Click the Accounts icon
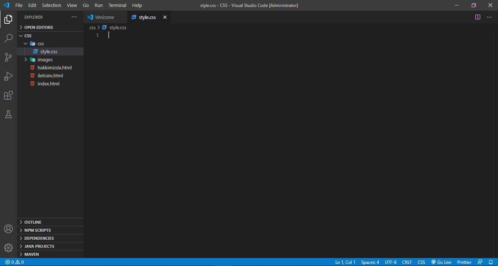The width and height of the screenshot is (498, 266). pyautogui.click(x=8, y=229)
